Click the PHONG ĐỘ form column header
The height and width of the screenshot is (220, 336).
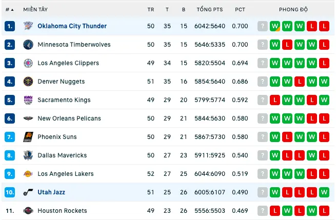pos(293,9)
